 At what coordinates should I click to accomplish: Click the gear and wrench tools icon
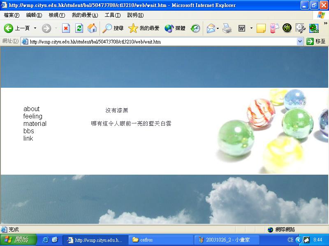(300, 28)
